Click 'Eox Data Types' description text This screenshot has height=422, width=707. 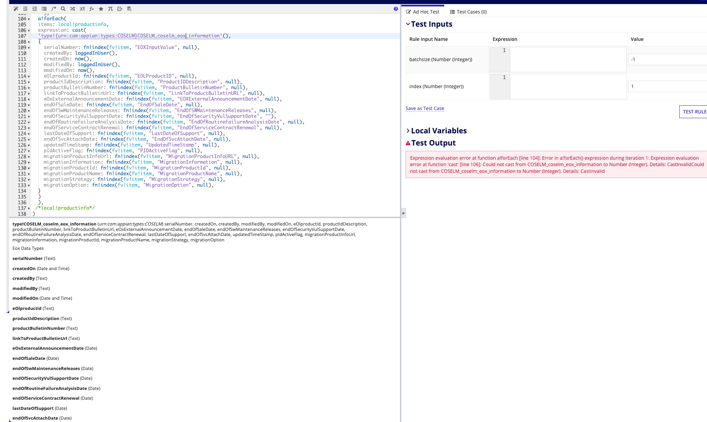[28, 248]
